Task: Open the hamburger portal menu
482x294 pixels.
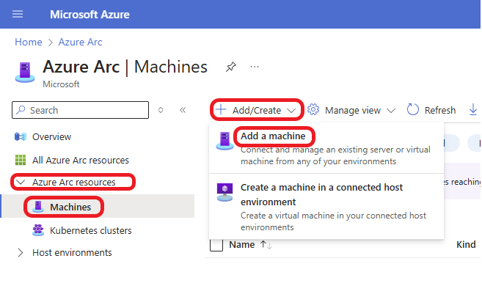Action: click(x=18, y=14)
